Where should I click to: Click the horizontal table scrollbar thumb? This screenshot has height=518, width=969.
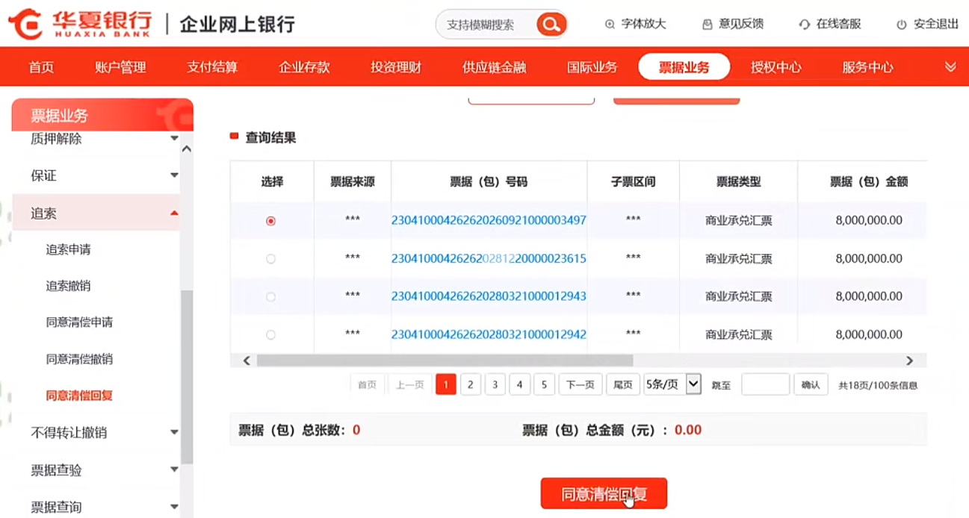pyautogui.click(x=445, y=361)
